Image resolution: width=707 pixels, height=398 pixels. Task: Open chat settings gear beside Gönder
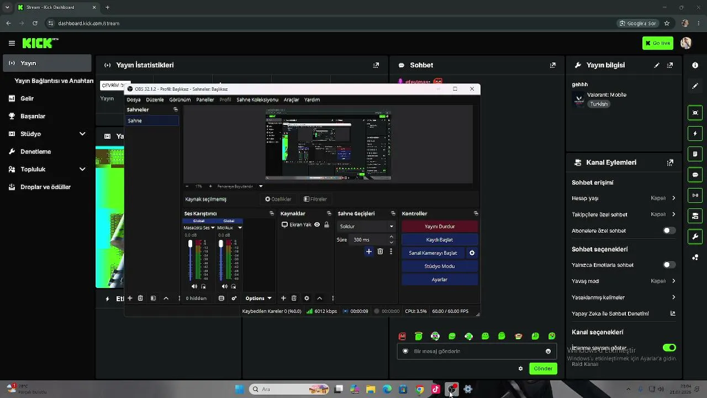520,369
